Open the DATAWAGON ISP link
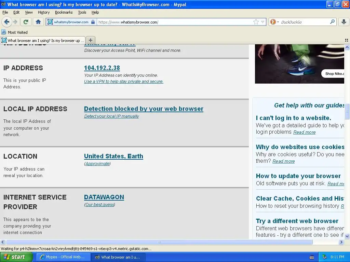Image resolution: width=350 pixels, height=262 pixels. click(x=104, y=197)
